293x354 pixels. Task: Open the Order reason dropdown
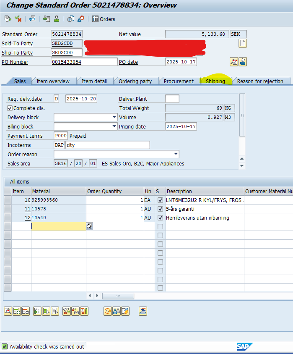[x=176, y=154]
